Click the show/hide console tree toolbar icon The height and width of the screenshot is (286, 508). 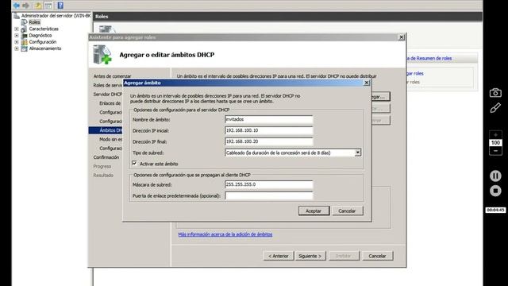click(48, 6)
